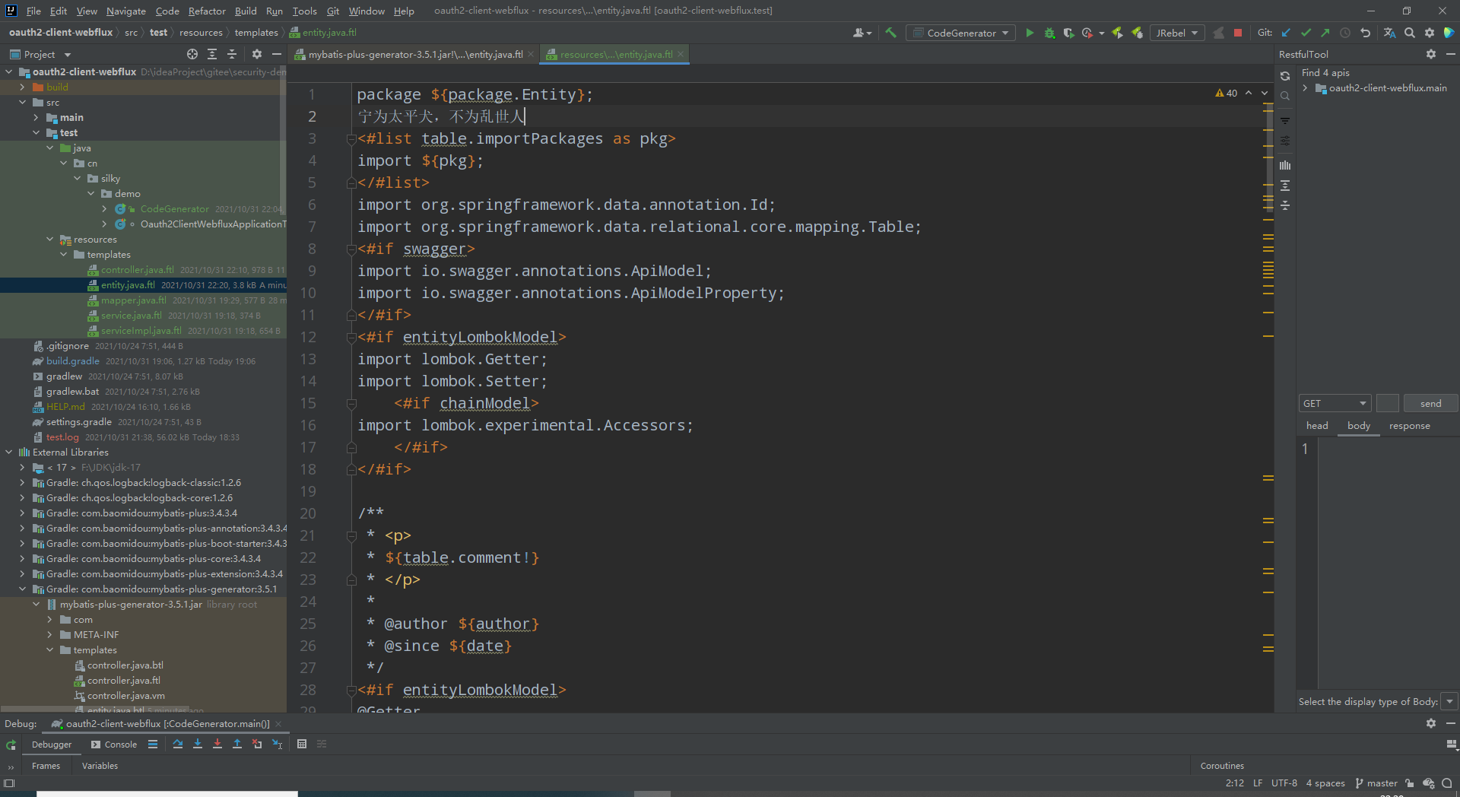This screenshot has width=1460, height=797.
Task: Open the Refactor menu
Action: [207, 11]
